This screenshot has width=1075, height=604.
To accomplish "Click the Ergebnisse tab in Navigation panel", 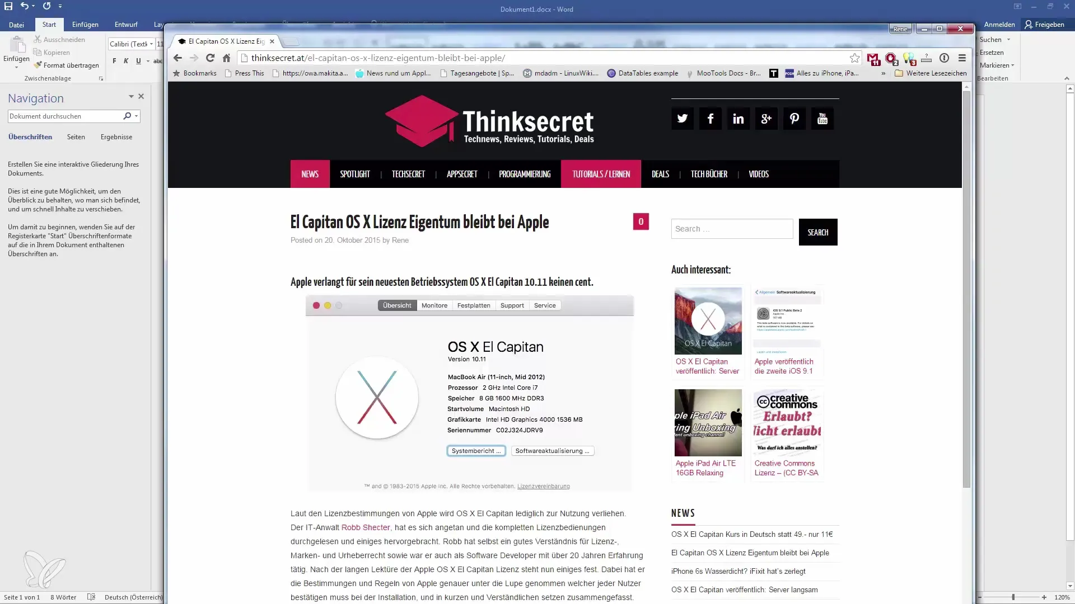I will point(116,136).
